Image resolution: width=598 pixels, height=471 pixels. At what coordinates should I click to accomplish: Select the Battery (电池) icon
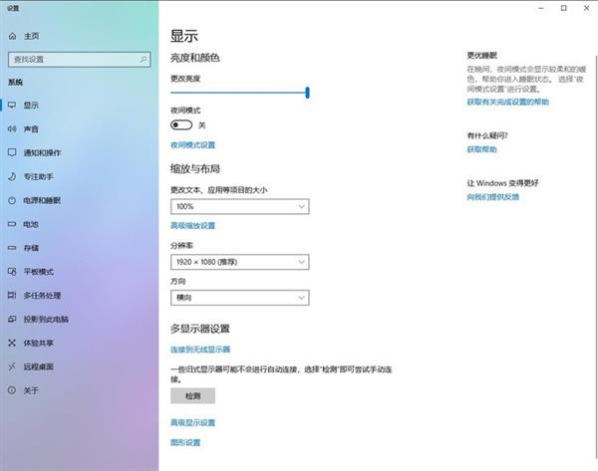(12, 224)
